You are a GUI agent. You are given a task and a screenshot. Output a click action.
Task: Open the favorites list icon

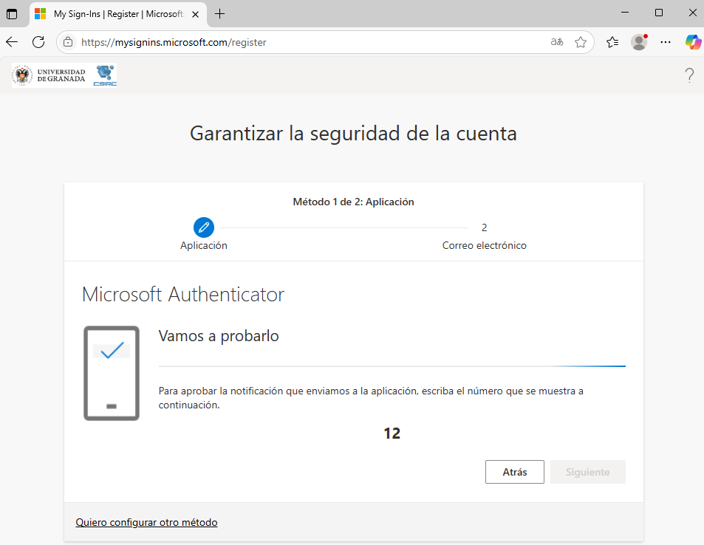[612, 42]
